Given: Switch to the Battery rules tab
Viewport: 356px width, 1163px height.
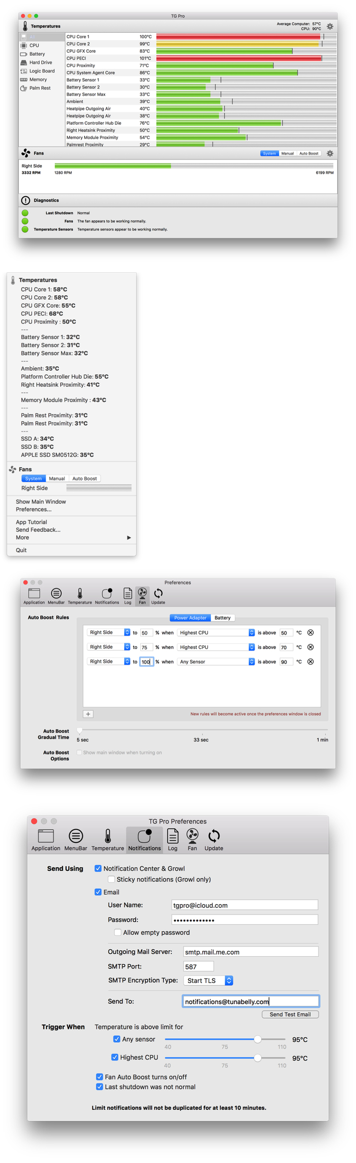Looking at the screenshot, I should (x=222, y=618).
